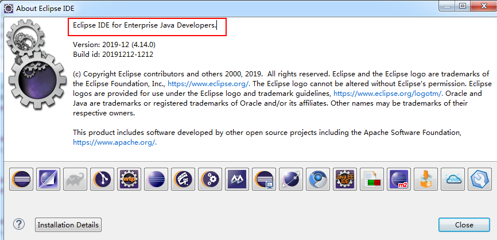This screenshot has height=240, width=497.
Task: Open the Eclipse icon with two gears
Action: [x=210, y=179]
